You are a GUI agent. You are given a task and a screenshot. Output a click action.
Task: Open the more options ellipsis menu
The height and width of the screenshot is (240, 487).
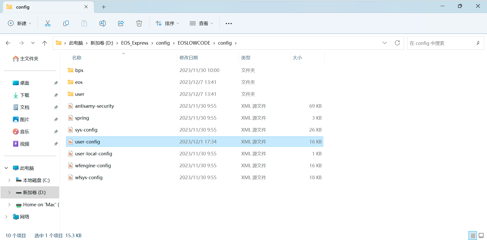229,23
